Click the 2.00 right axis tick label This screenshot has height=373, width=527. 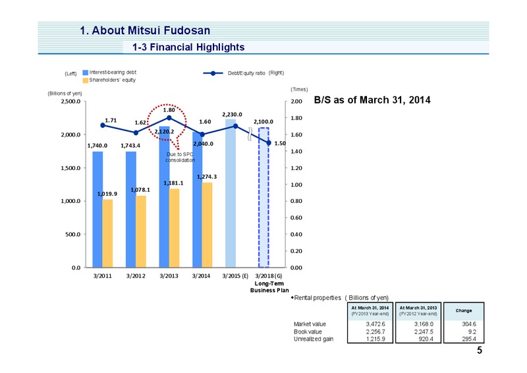coord(296,101)
